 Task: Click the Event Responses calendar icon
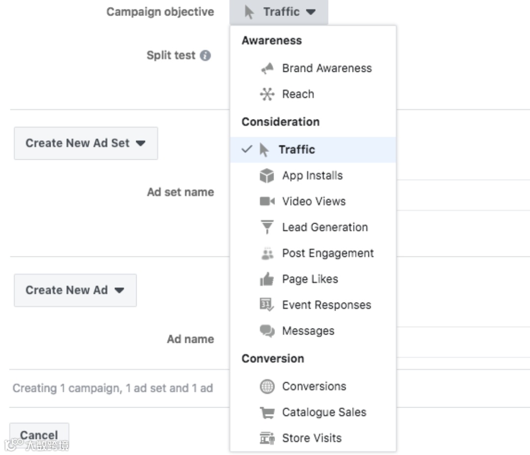[x=267, y=305]
